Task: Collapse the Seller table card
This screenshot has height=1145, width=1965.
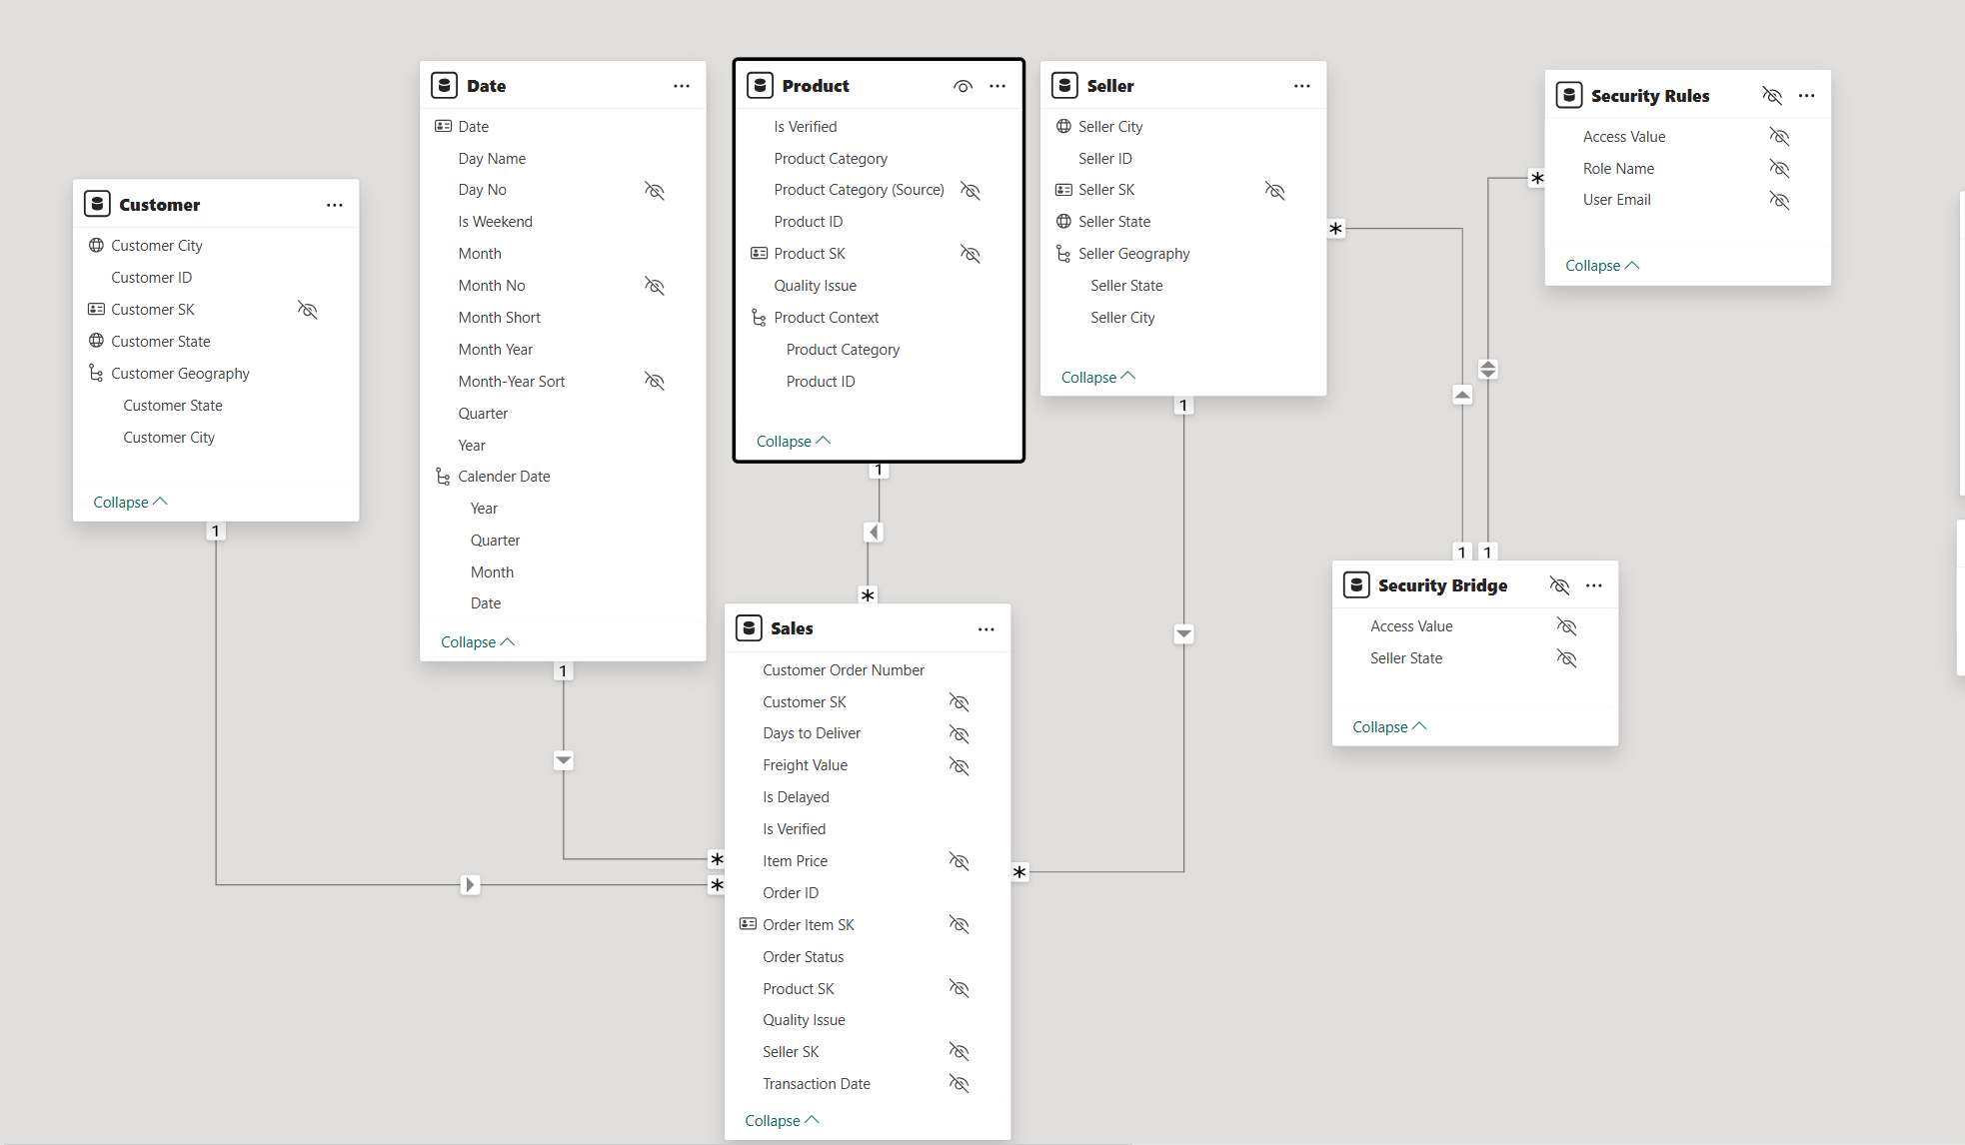Action: coord(1097,378)
